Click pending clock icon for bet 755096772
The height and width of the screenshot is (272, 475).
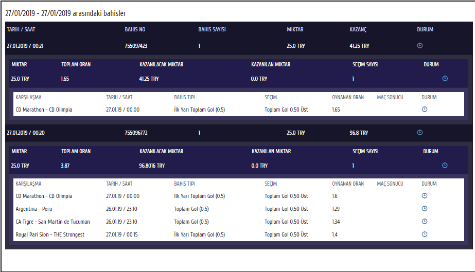coord(420,133)
